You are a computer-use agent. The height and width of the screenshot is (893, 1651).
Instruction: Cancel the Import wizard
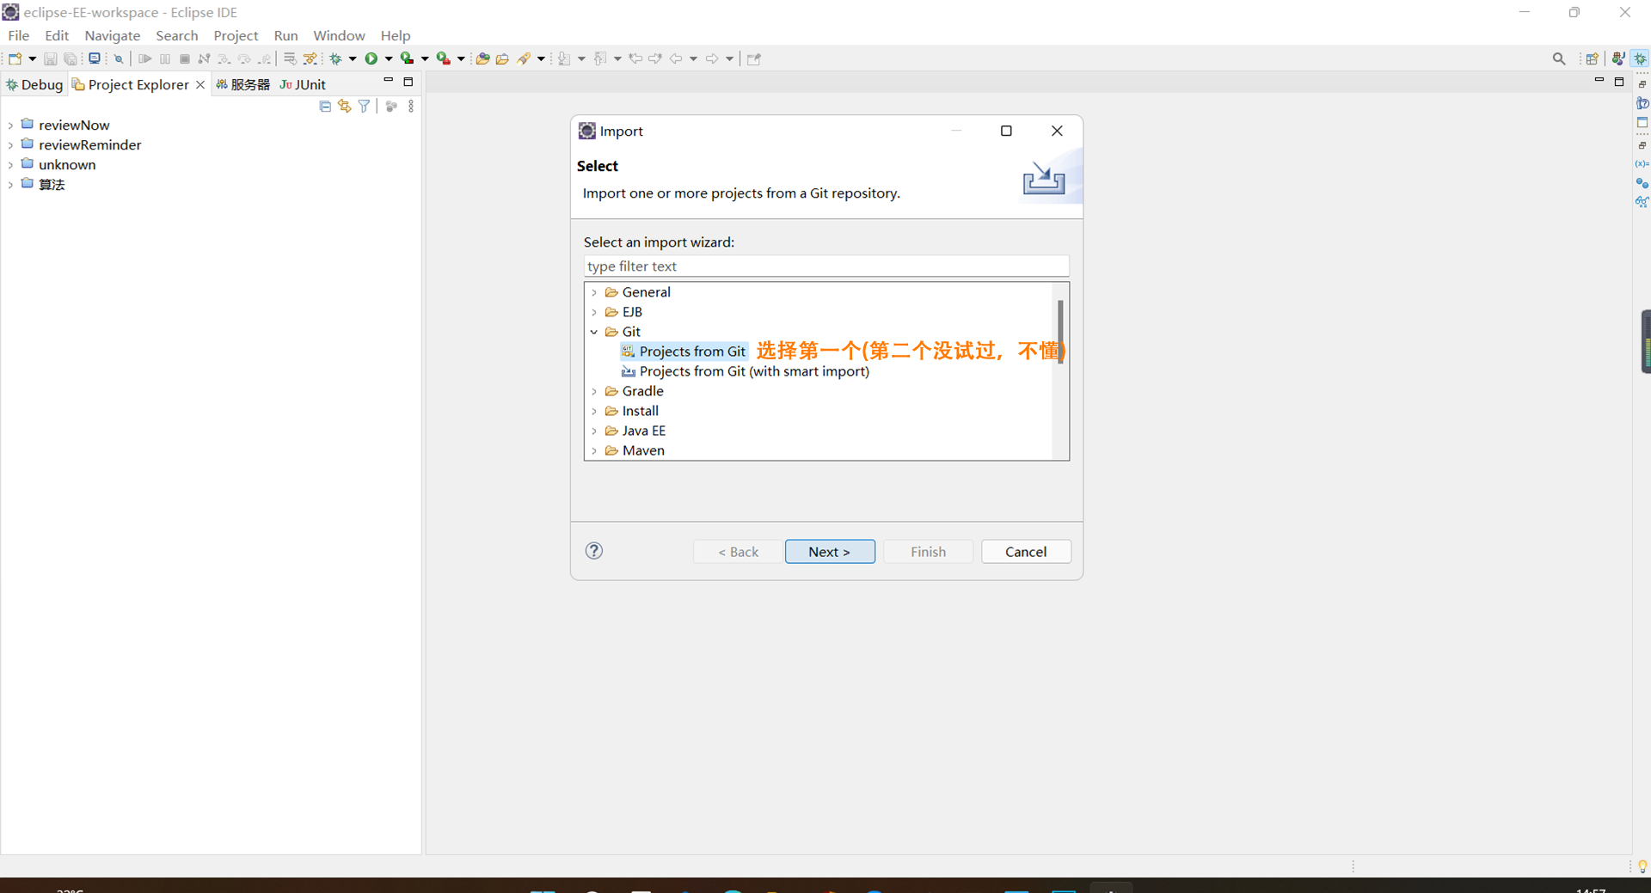1025,551
